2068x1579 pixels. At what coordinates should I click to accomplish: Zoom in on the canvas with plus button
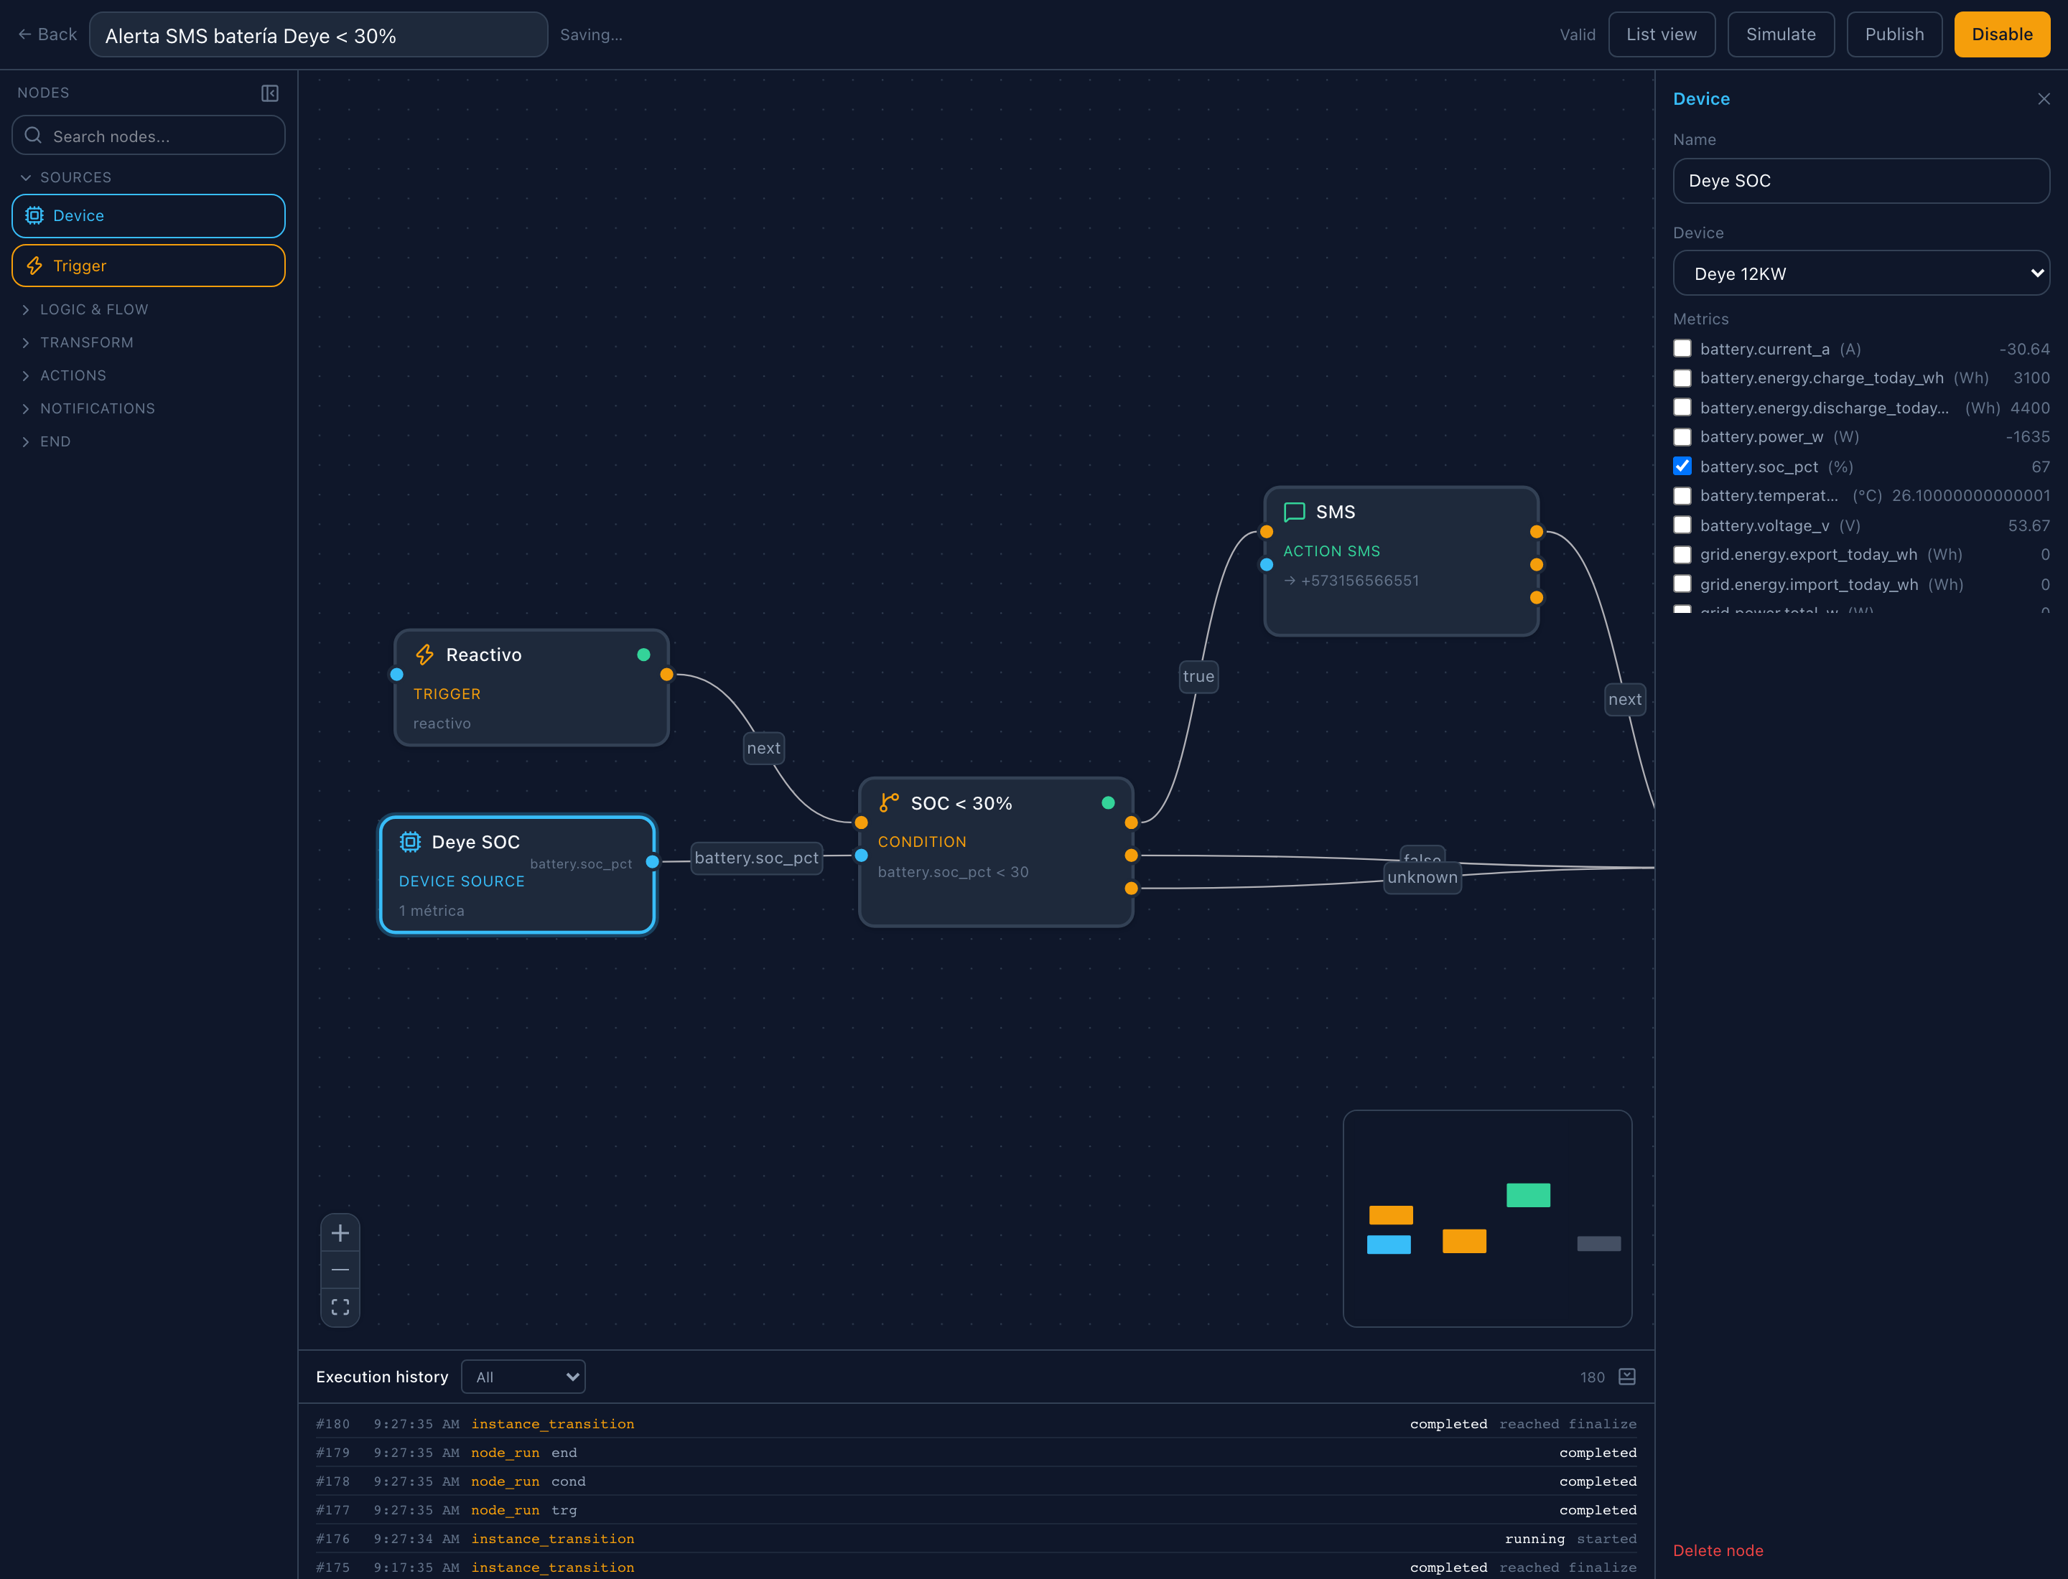point(340,1233)
